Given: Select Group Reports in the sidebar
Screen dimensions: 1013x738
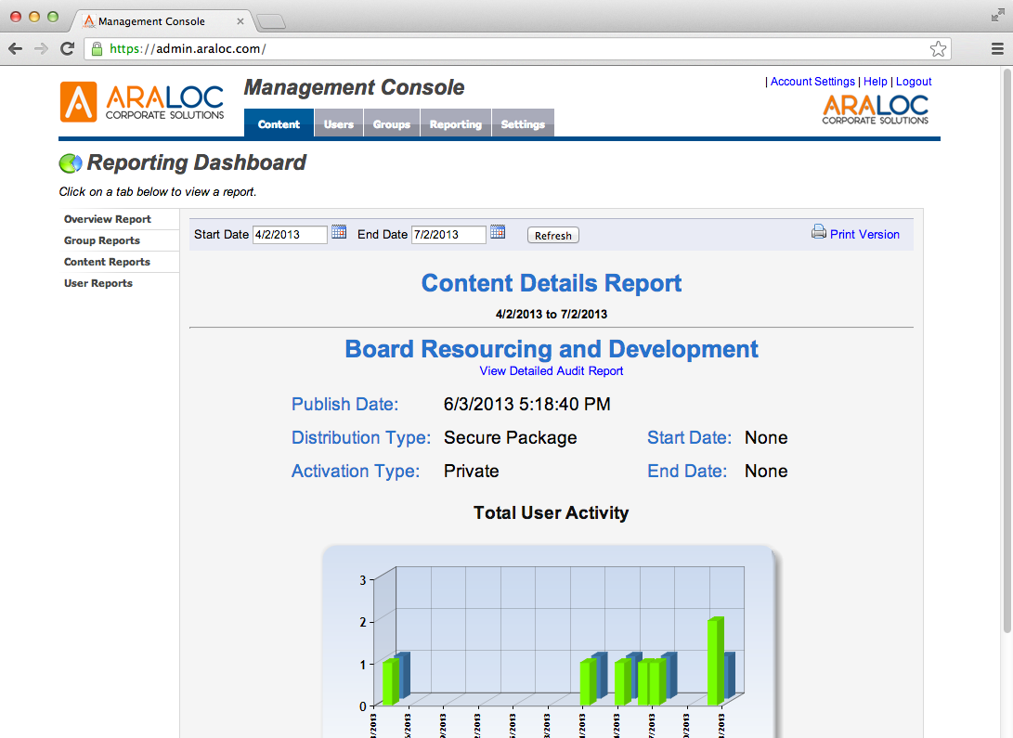Looking at the screenshot, I should pyautogui.click(x=101, y=240).
